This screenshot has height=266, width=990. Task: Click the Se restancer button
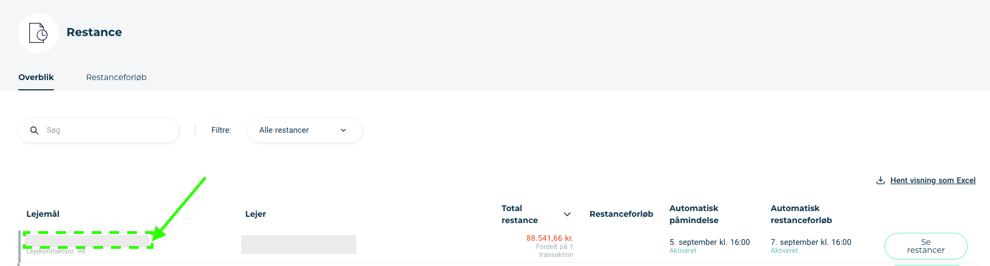[926, 246]
